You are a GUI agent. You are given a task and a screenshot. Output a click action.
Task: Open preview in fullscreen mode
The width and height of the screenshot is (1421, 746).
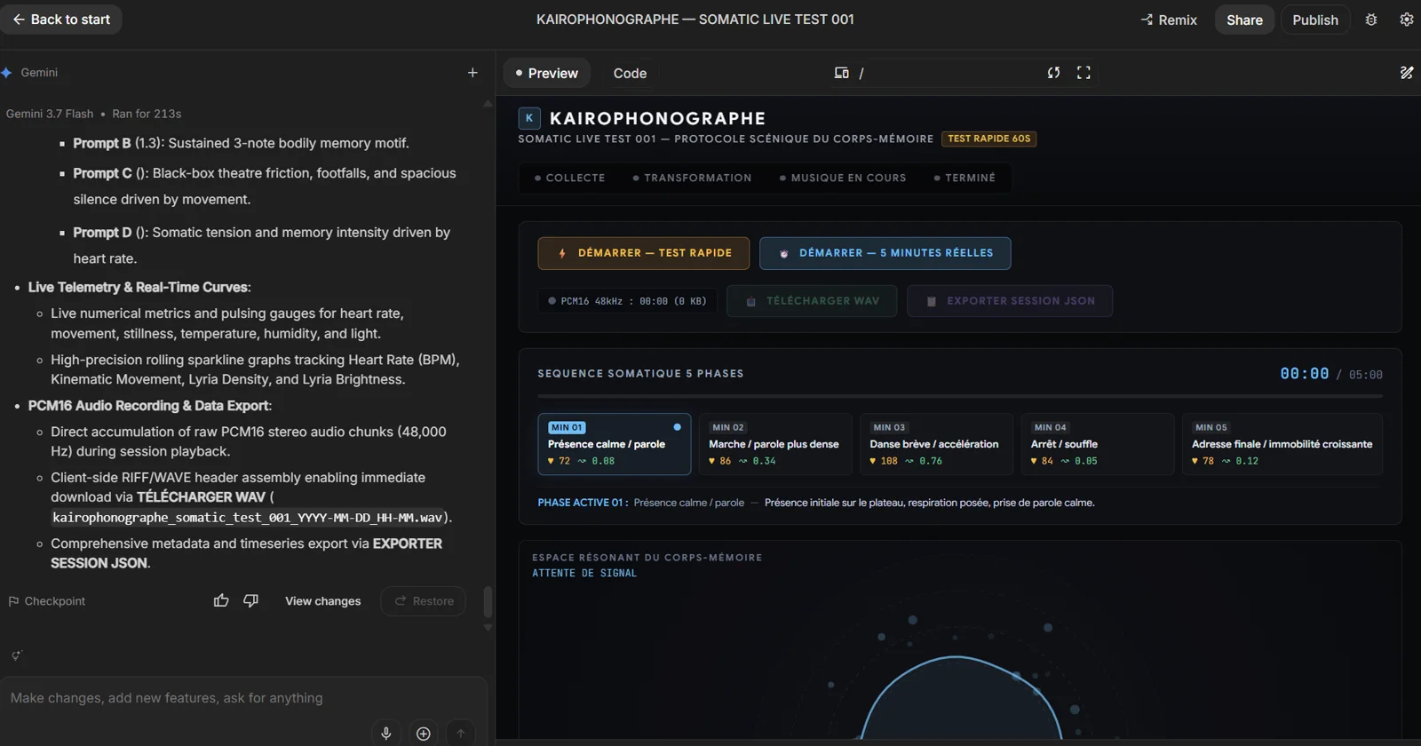pos(1084,73)
